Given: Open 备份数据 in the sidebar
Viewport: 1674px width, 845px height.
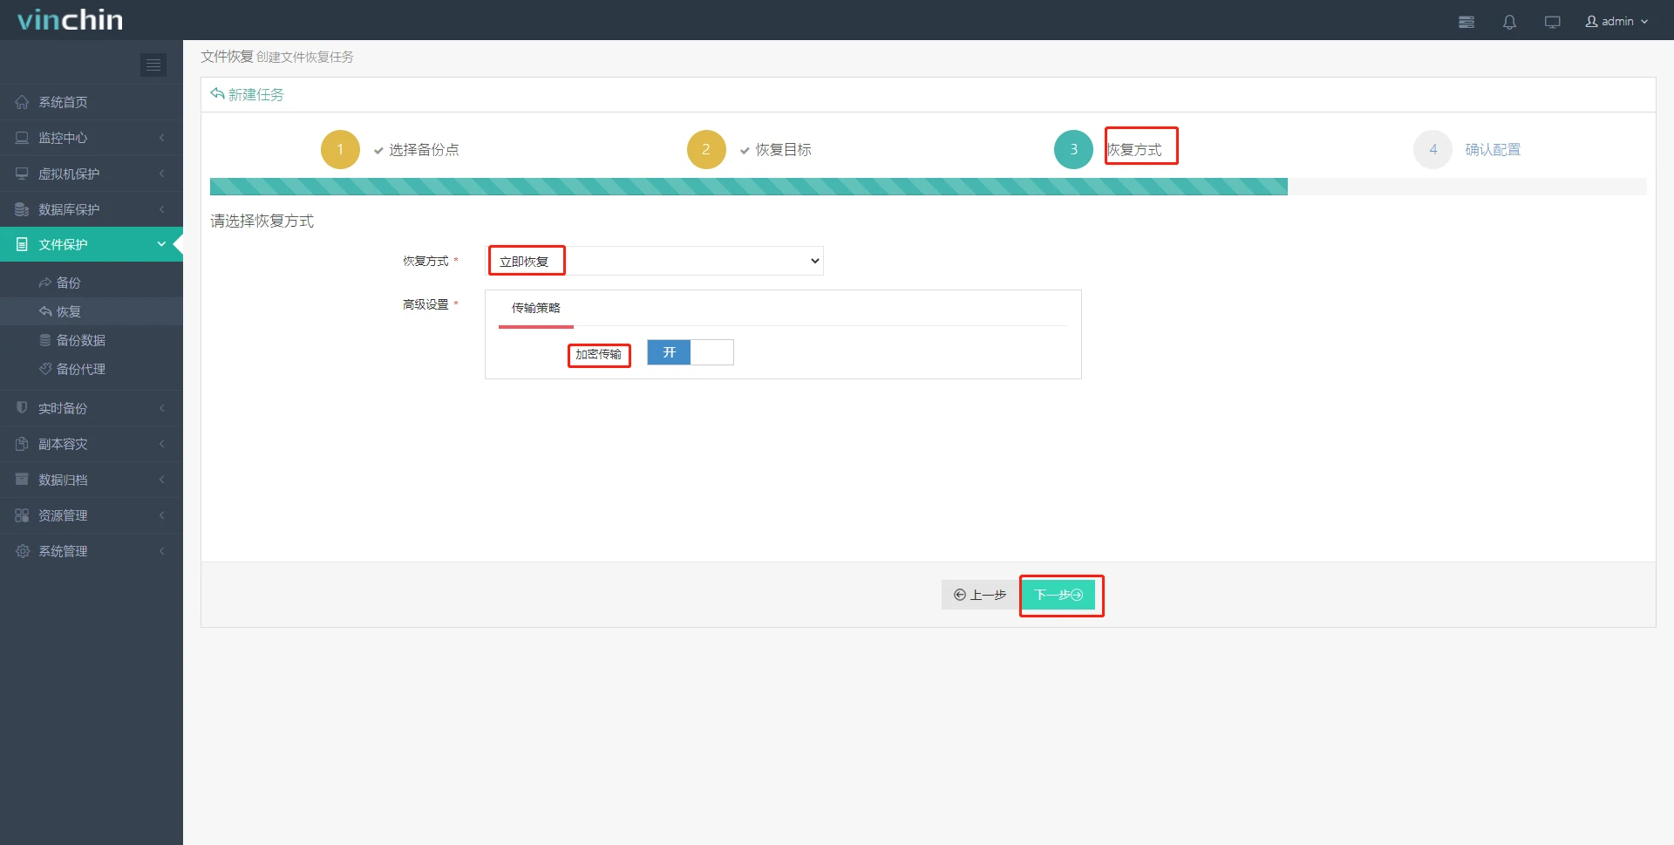Looking at the screenshot, I should [x=80, y=340].
